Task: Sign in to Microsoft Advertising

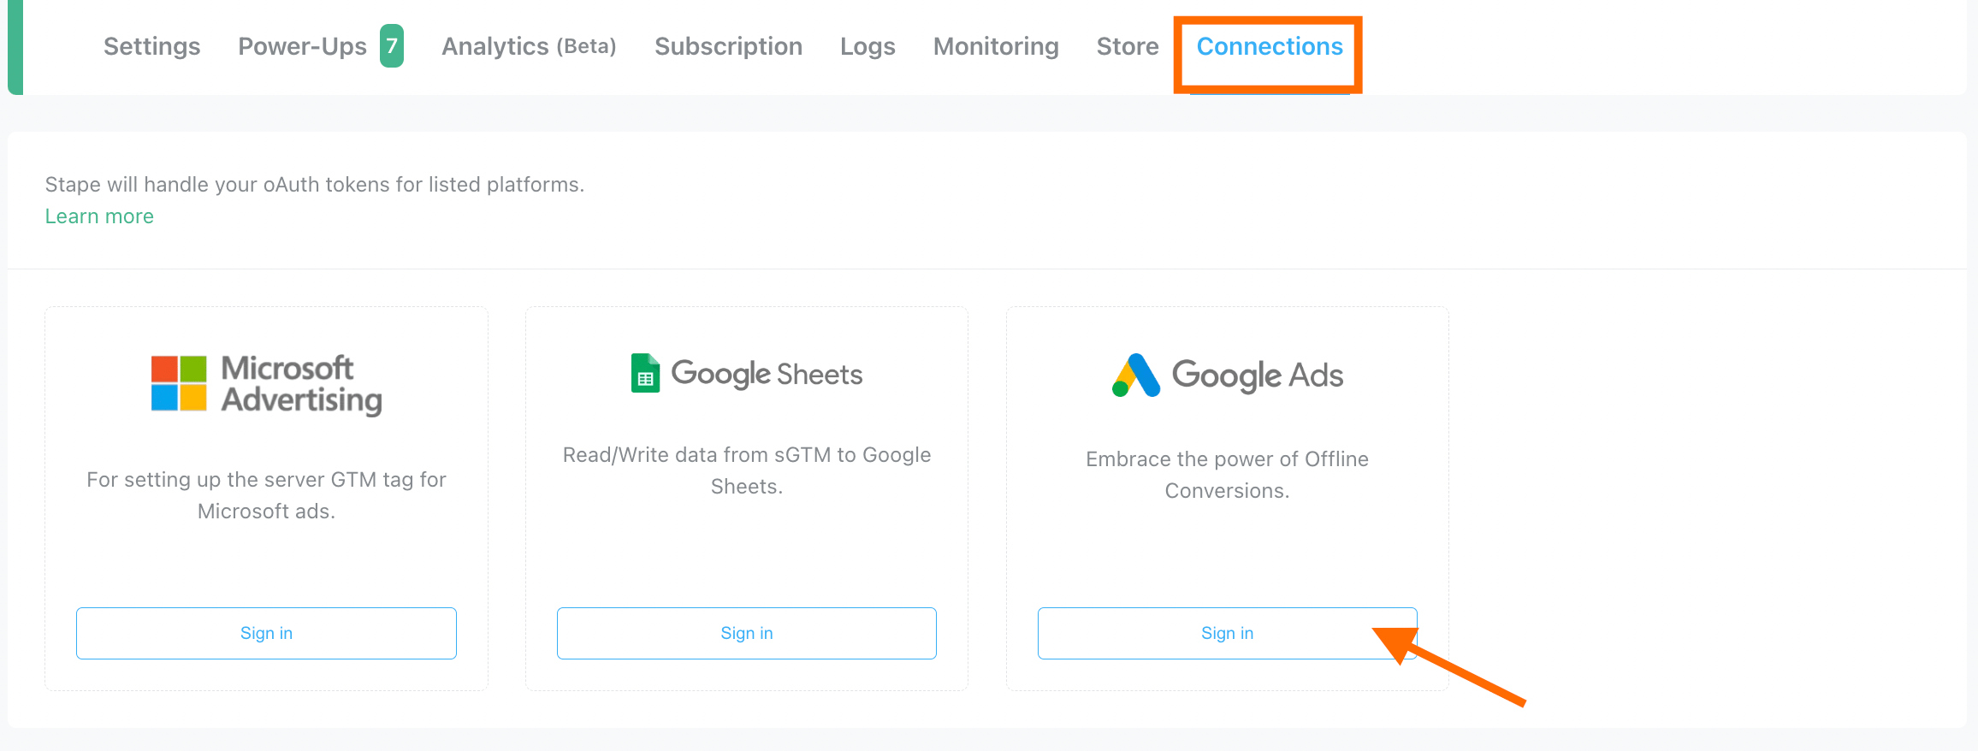Action: pyautogui.click(x=266, y=633)
